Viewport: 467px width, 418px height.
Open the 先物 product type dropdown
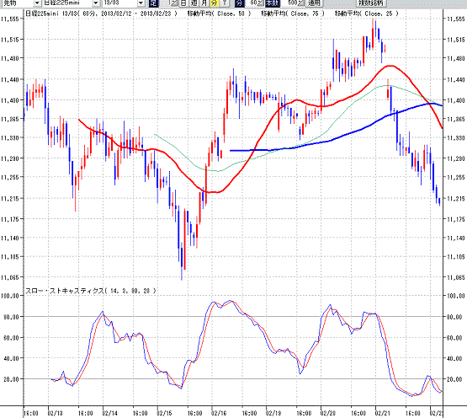[x=37, y=3]
